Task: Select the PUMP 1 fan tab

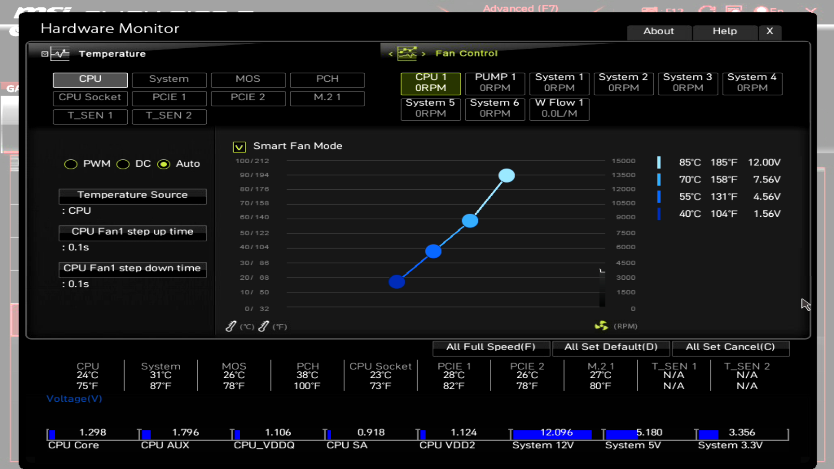Action: pos(495,83)
